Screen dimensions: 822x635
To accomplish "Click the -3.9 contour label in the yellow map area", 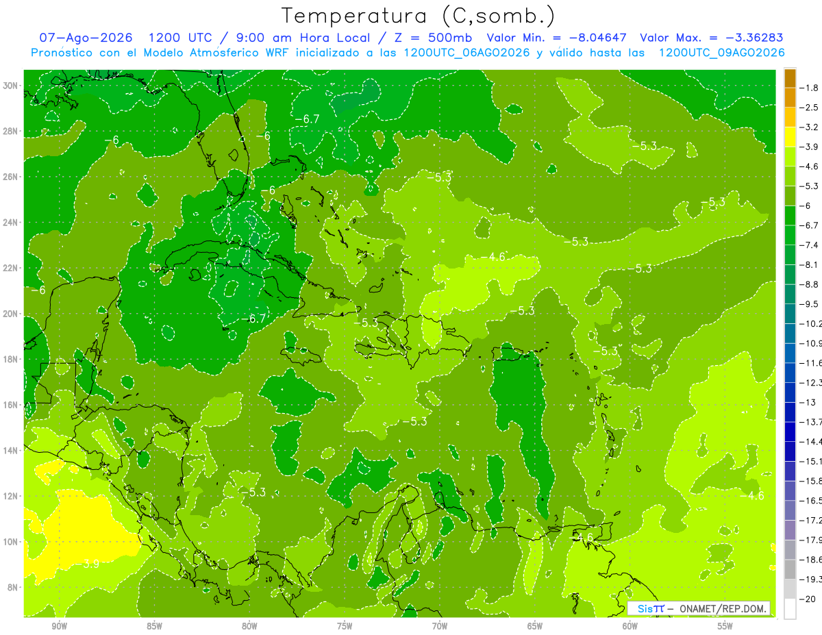I will click(89, 564).
